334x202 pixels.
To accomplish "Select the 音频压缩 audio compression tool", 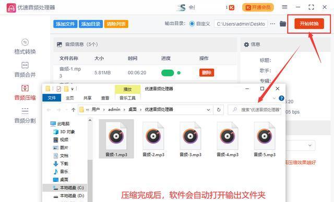I will [25, 93].
